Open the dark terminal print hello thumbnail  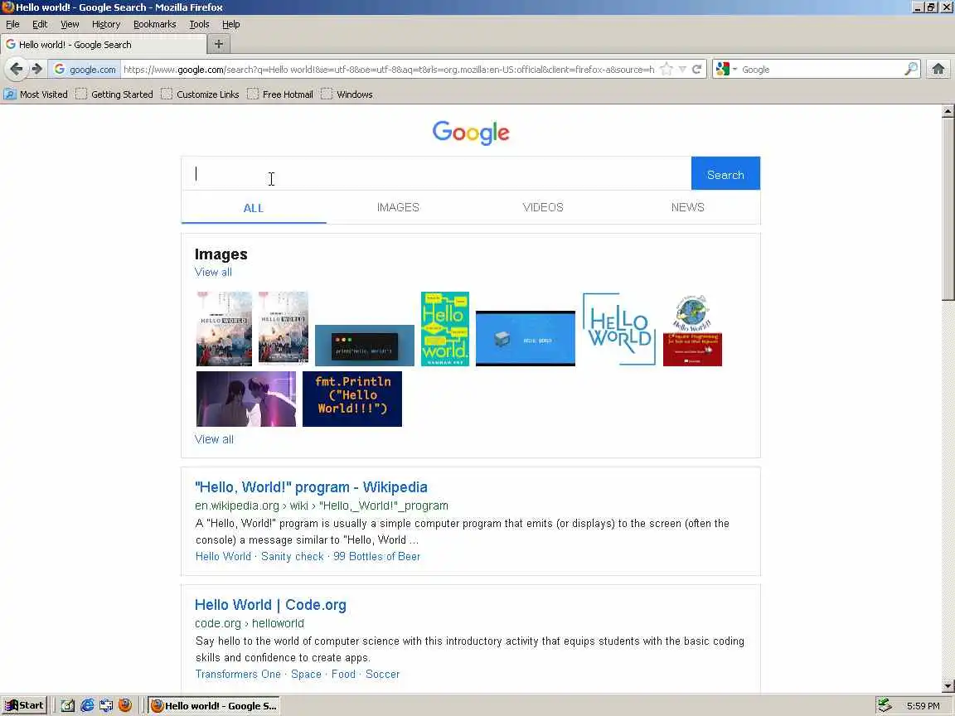(364, 346)
